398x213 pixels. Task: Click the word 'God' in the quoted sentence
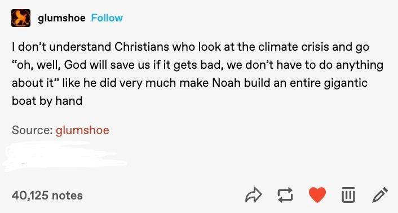(x=76, y=65)
